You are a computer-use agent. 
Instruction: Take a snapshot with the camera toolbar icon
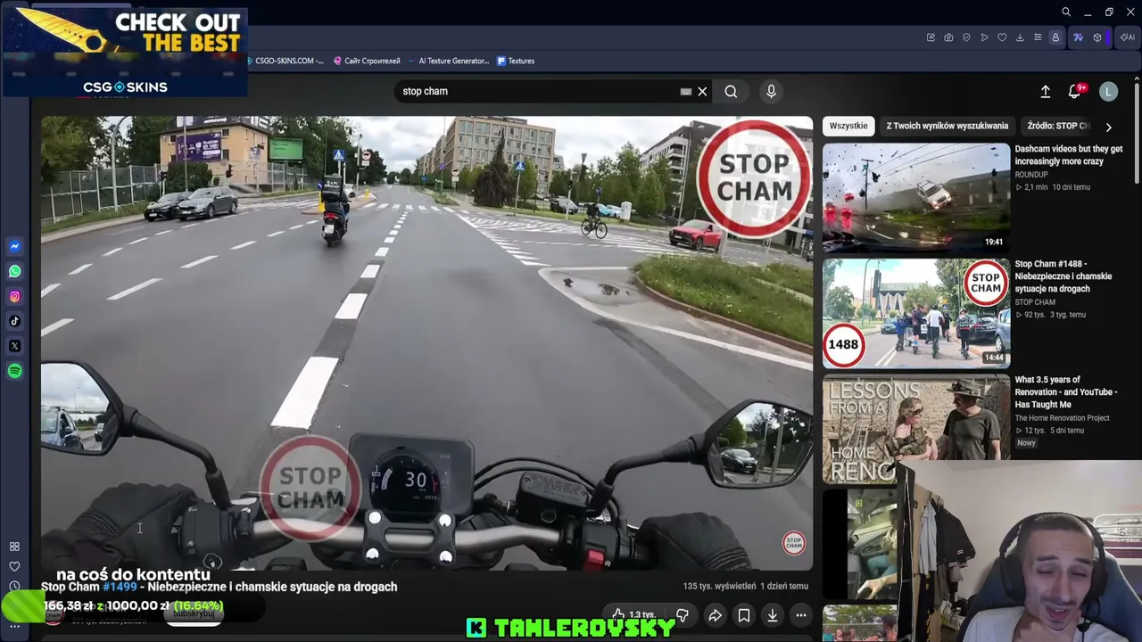click(x=948, y=37)
